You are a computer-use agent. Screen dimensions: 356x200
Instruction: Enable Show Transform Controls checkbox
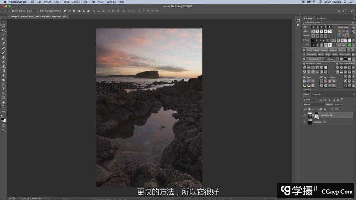38,11
